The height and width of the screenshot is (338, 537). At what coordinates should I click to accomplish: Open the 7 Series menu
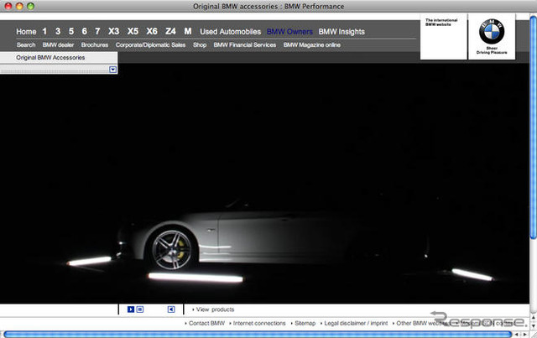[x=97, y=31]
